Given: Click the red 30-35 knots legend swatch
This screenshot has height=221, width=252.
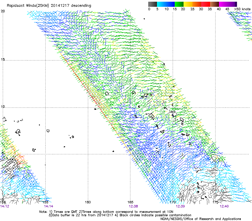Looking at the screenshot, I should click(x=206, y=4).
